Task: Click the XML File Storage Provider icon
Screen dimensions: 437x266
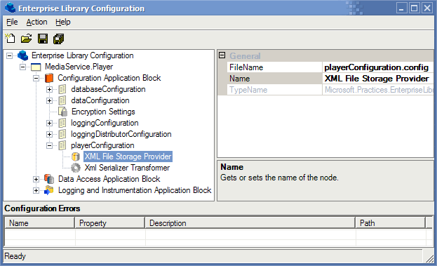Action: tap(76, 157)
